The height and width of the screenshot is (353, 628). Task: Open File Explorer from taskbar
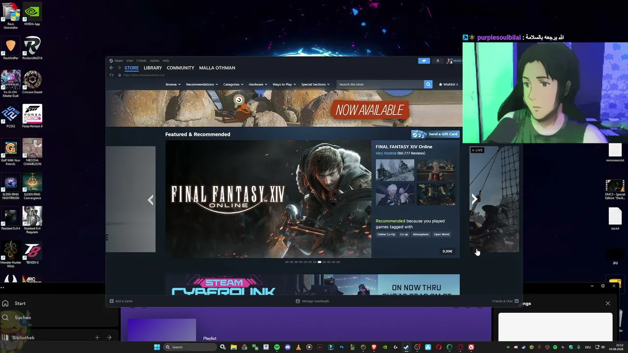[x=234, y=347]
